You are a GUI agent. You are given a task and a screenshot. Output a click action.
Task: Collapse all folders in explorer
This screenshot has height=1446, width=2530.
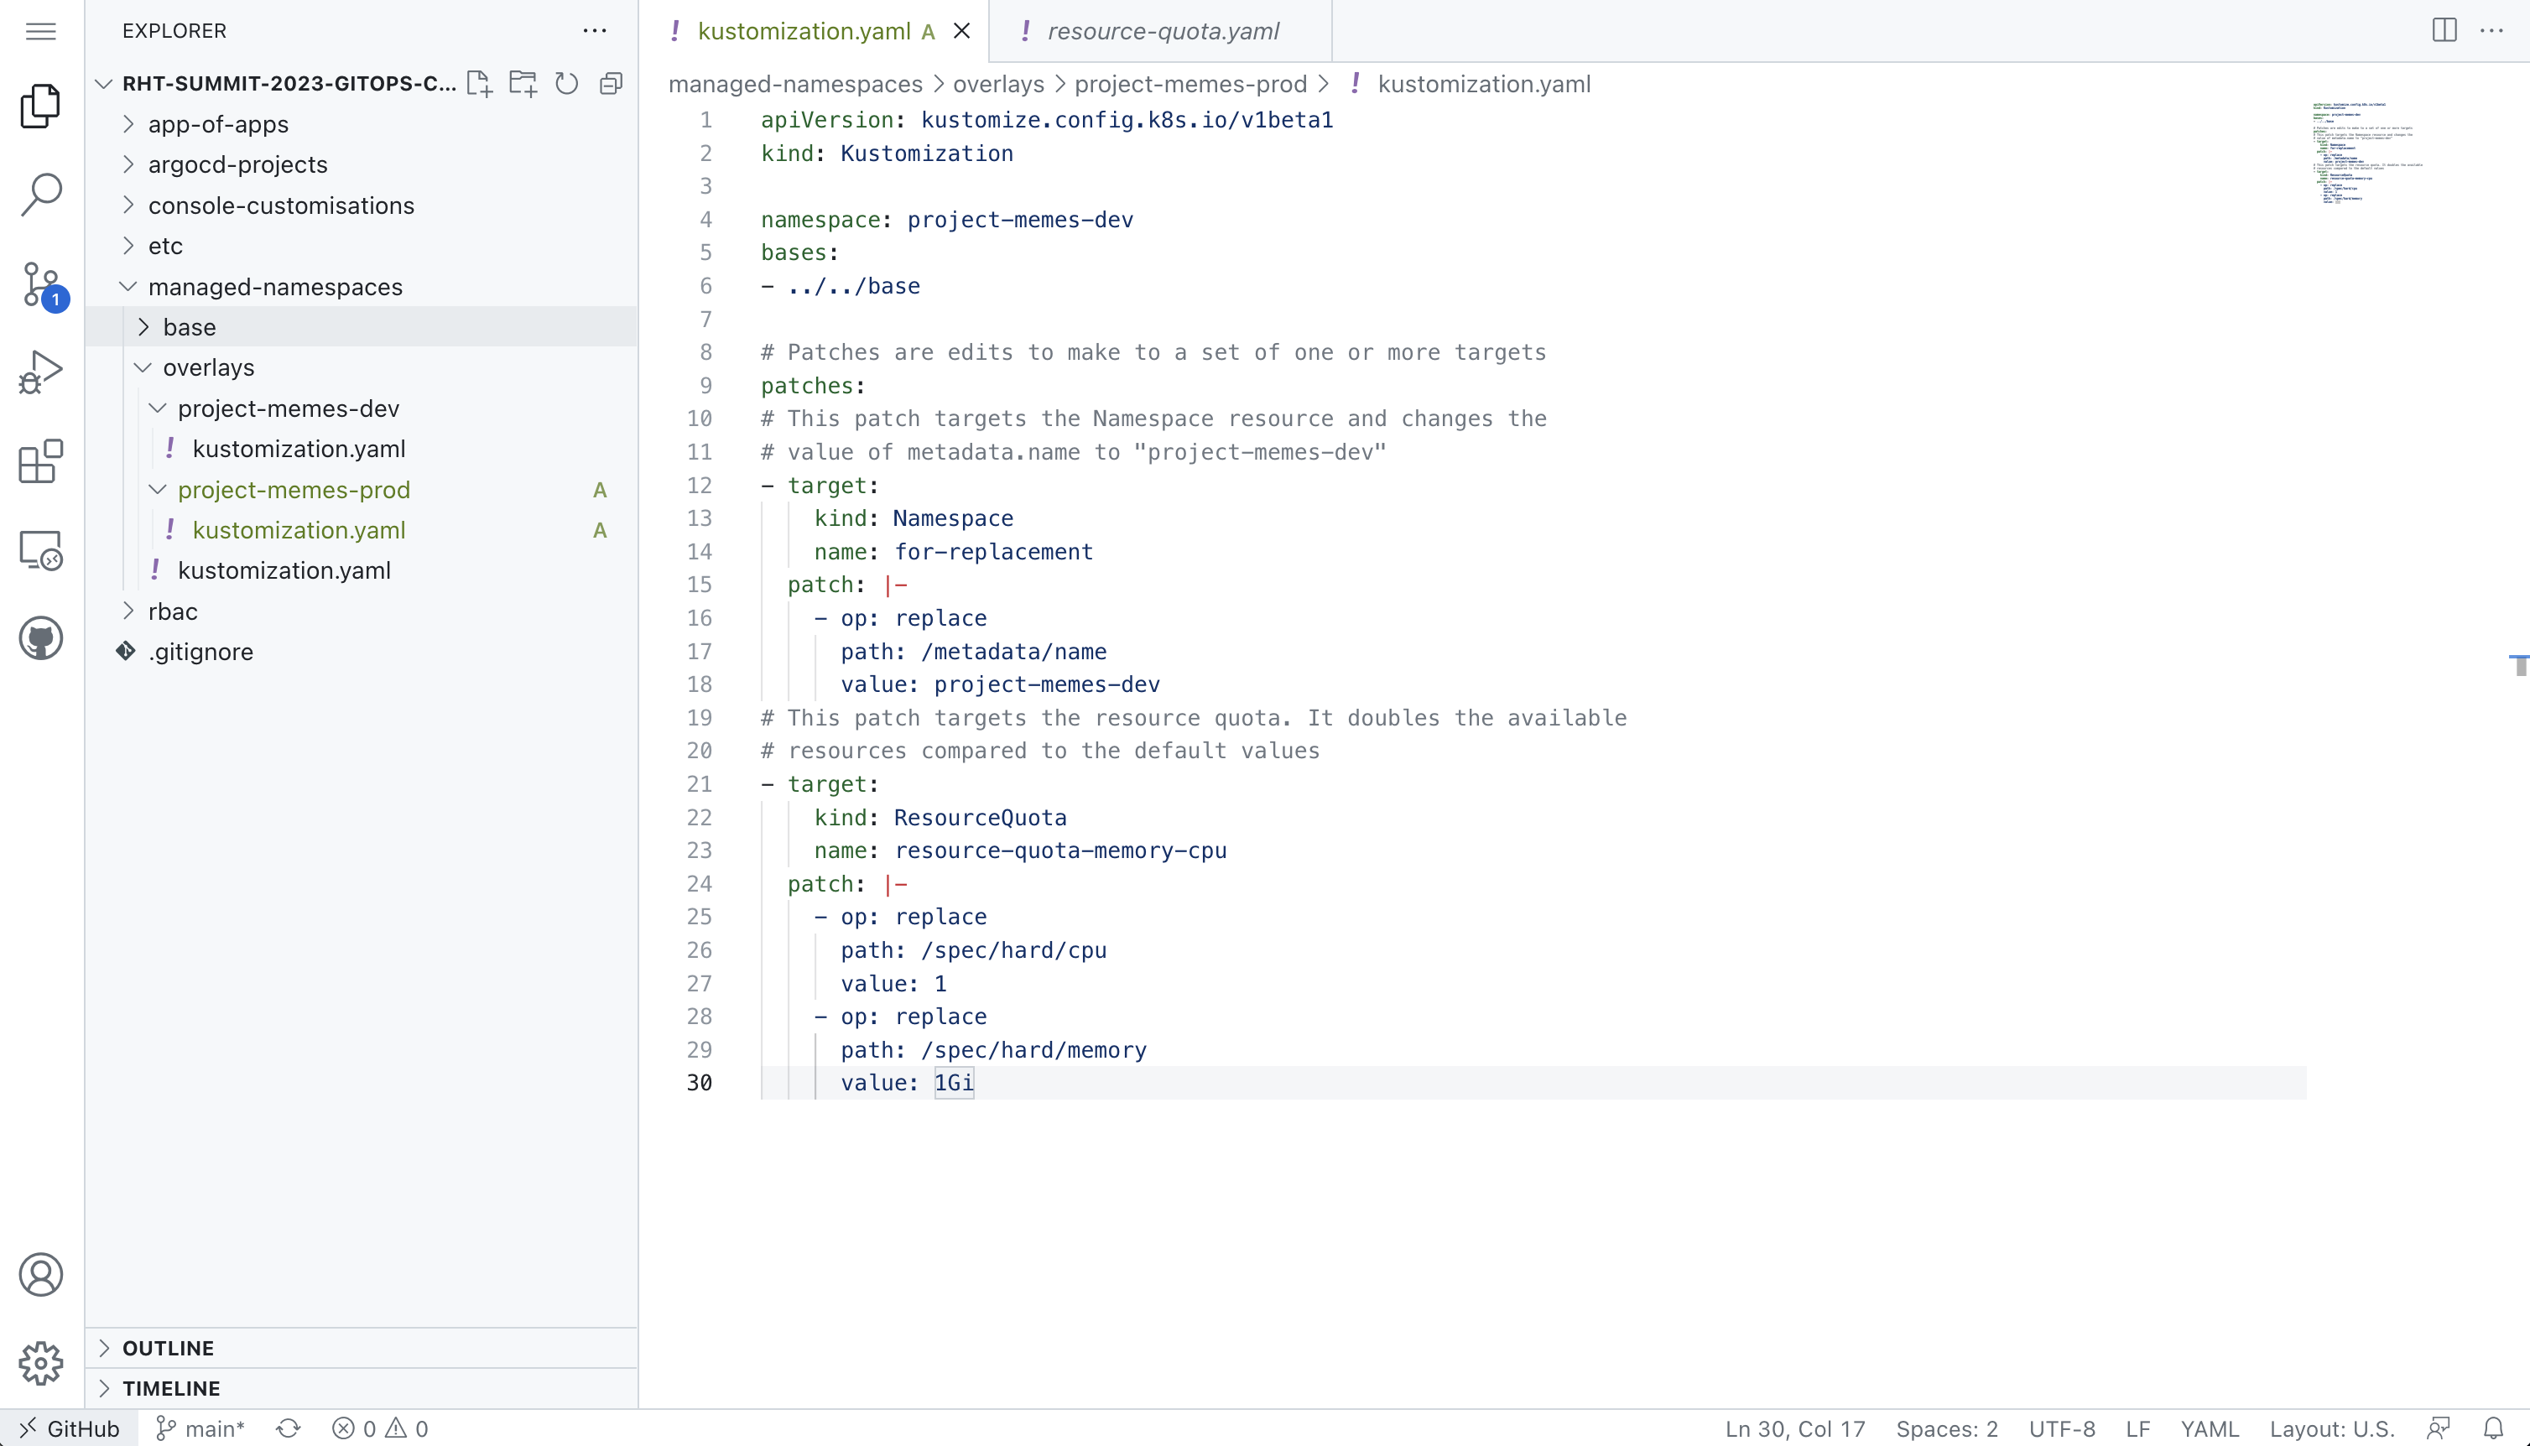click(x=612, y=83)
